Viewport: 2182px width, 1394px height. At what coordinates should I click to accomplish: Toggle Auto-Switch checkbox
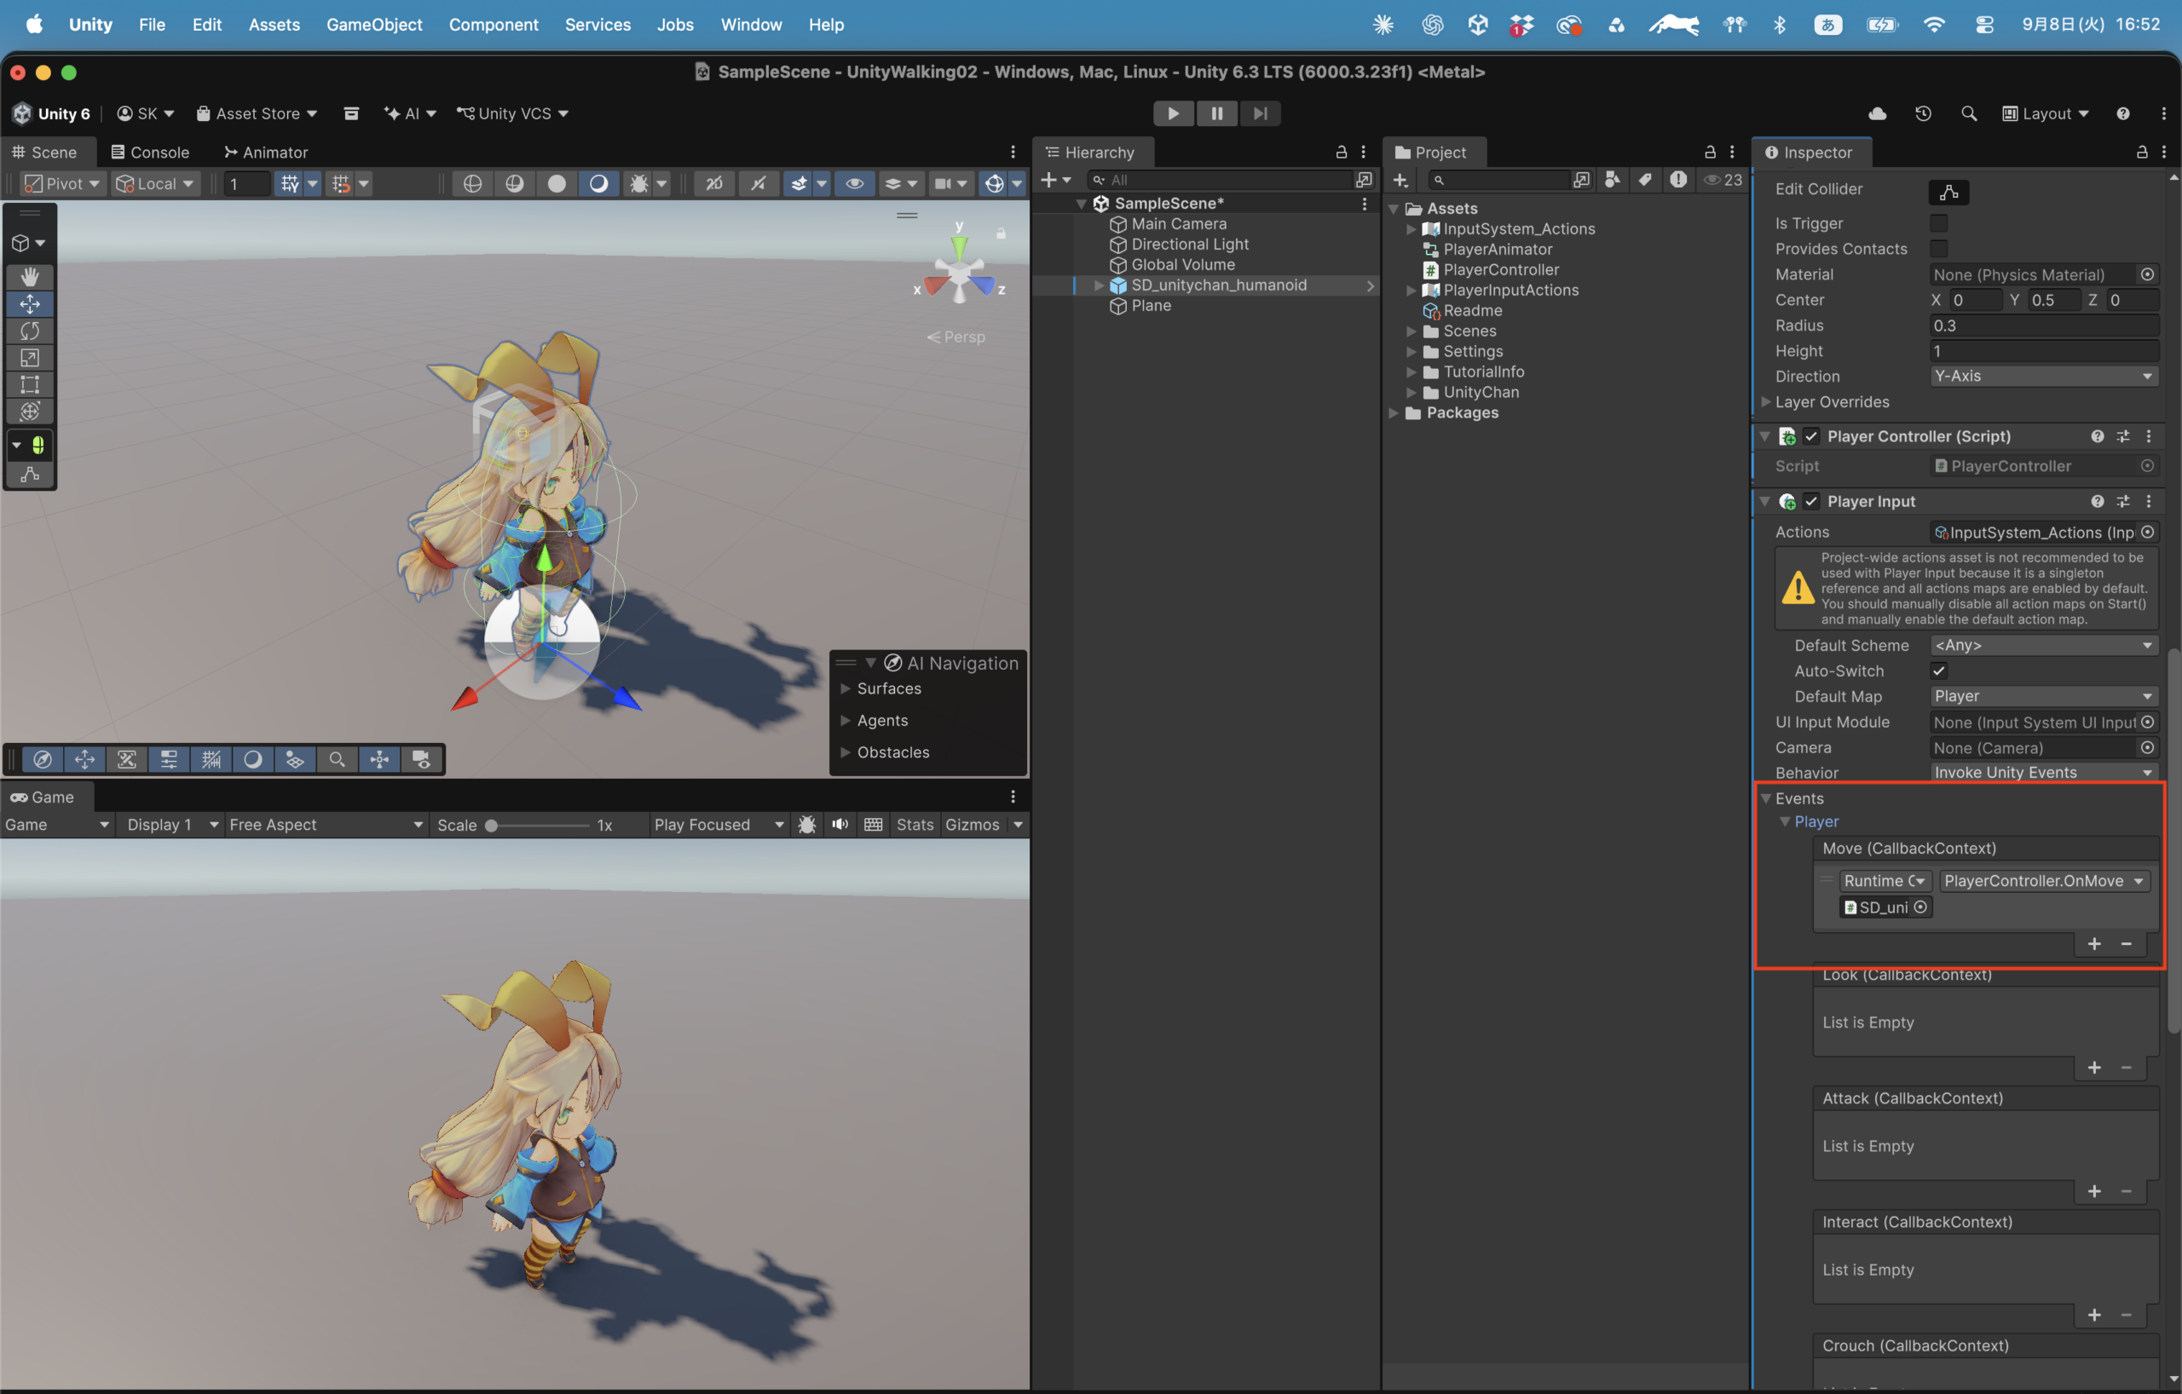[1938, 671]
